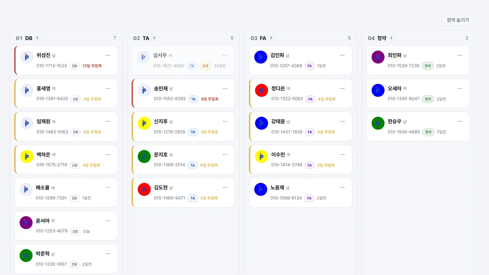Image resolution: width=489 pixels, height=275 pixels.
Task: Expand the options menu for 문지호
Action: pos(225,155)
